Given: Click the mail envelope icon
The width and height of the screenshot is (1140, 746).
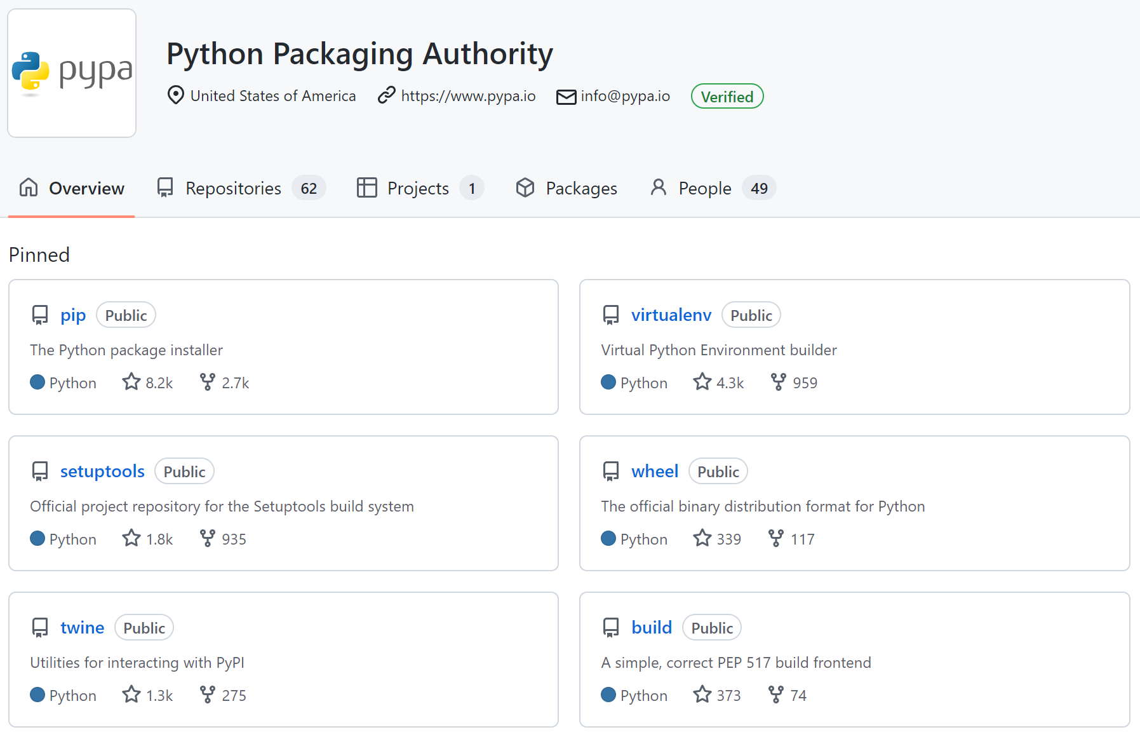Looking at the screenshot, I should pyautogui.click(x=566, y=97).
